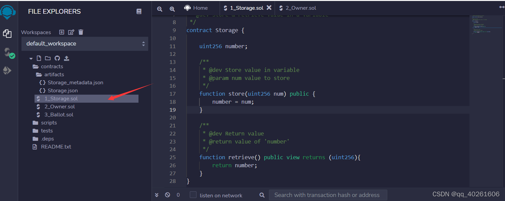Zoom in the editor font
505x201 pixels.
click(x=172, y=9)
